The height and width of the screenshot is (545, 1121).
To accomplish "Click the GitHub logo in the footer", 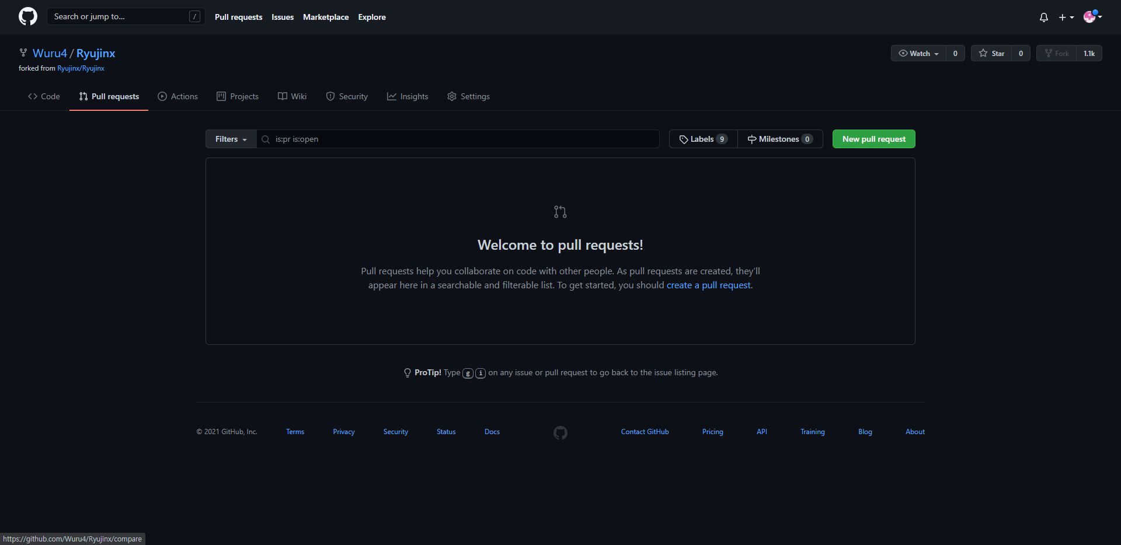I will 560,433.
